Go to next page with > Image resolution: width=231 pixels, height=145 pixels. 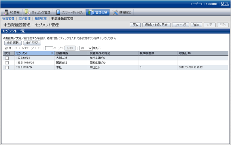coord(36,48)
